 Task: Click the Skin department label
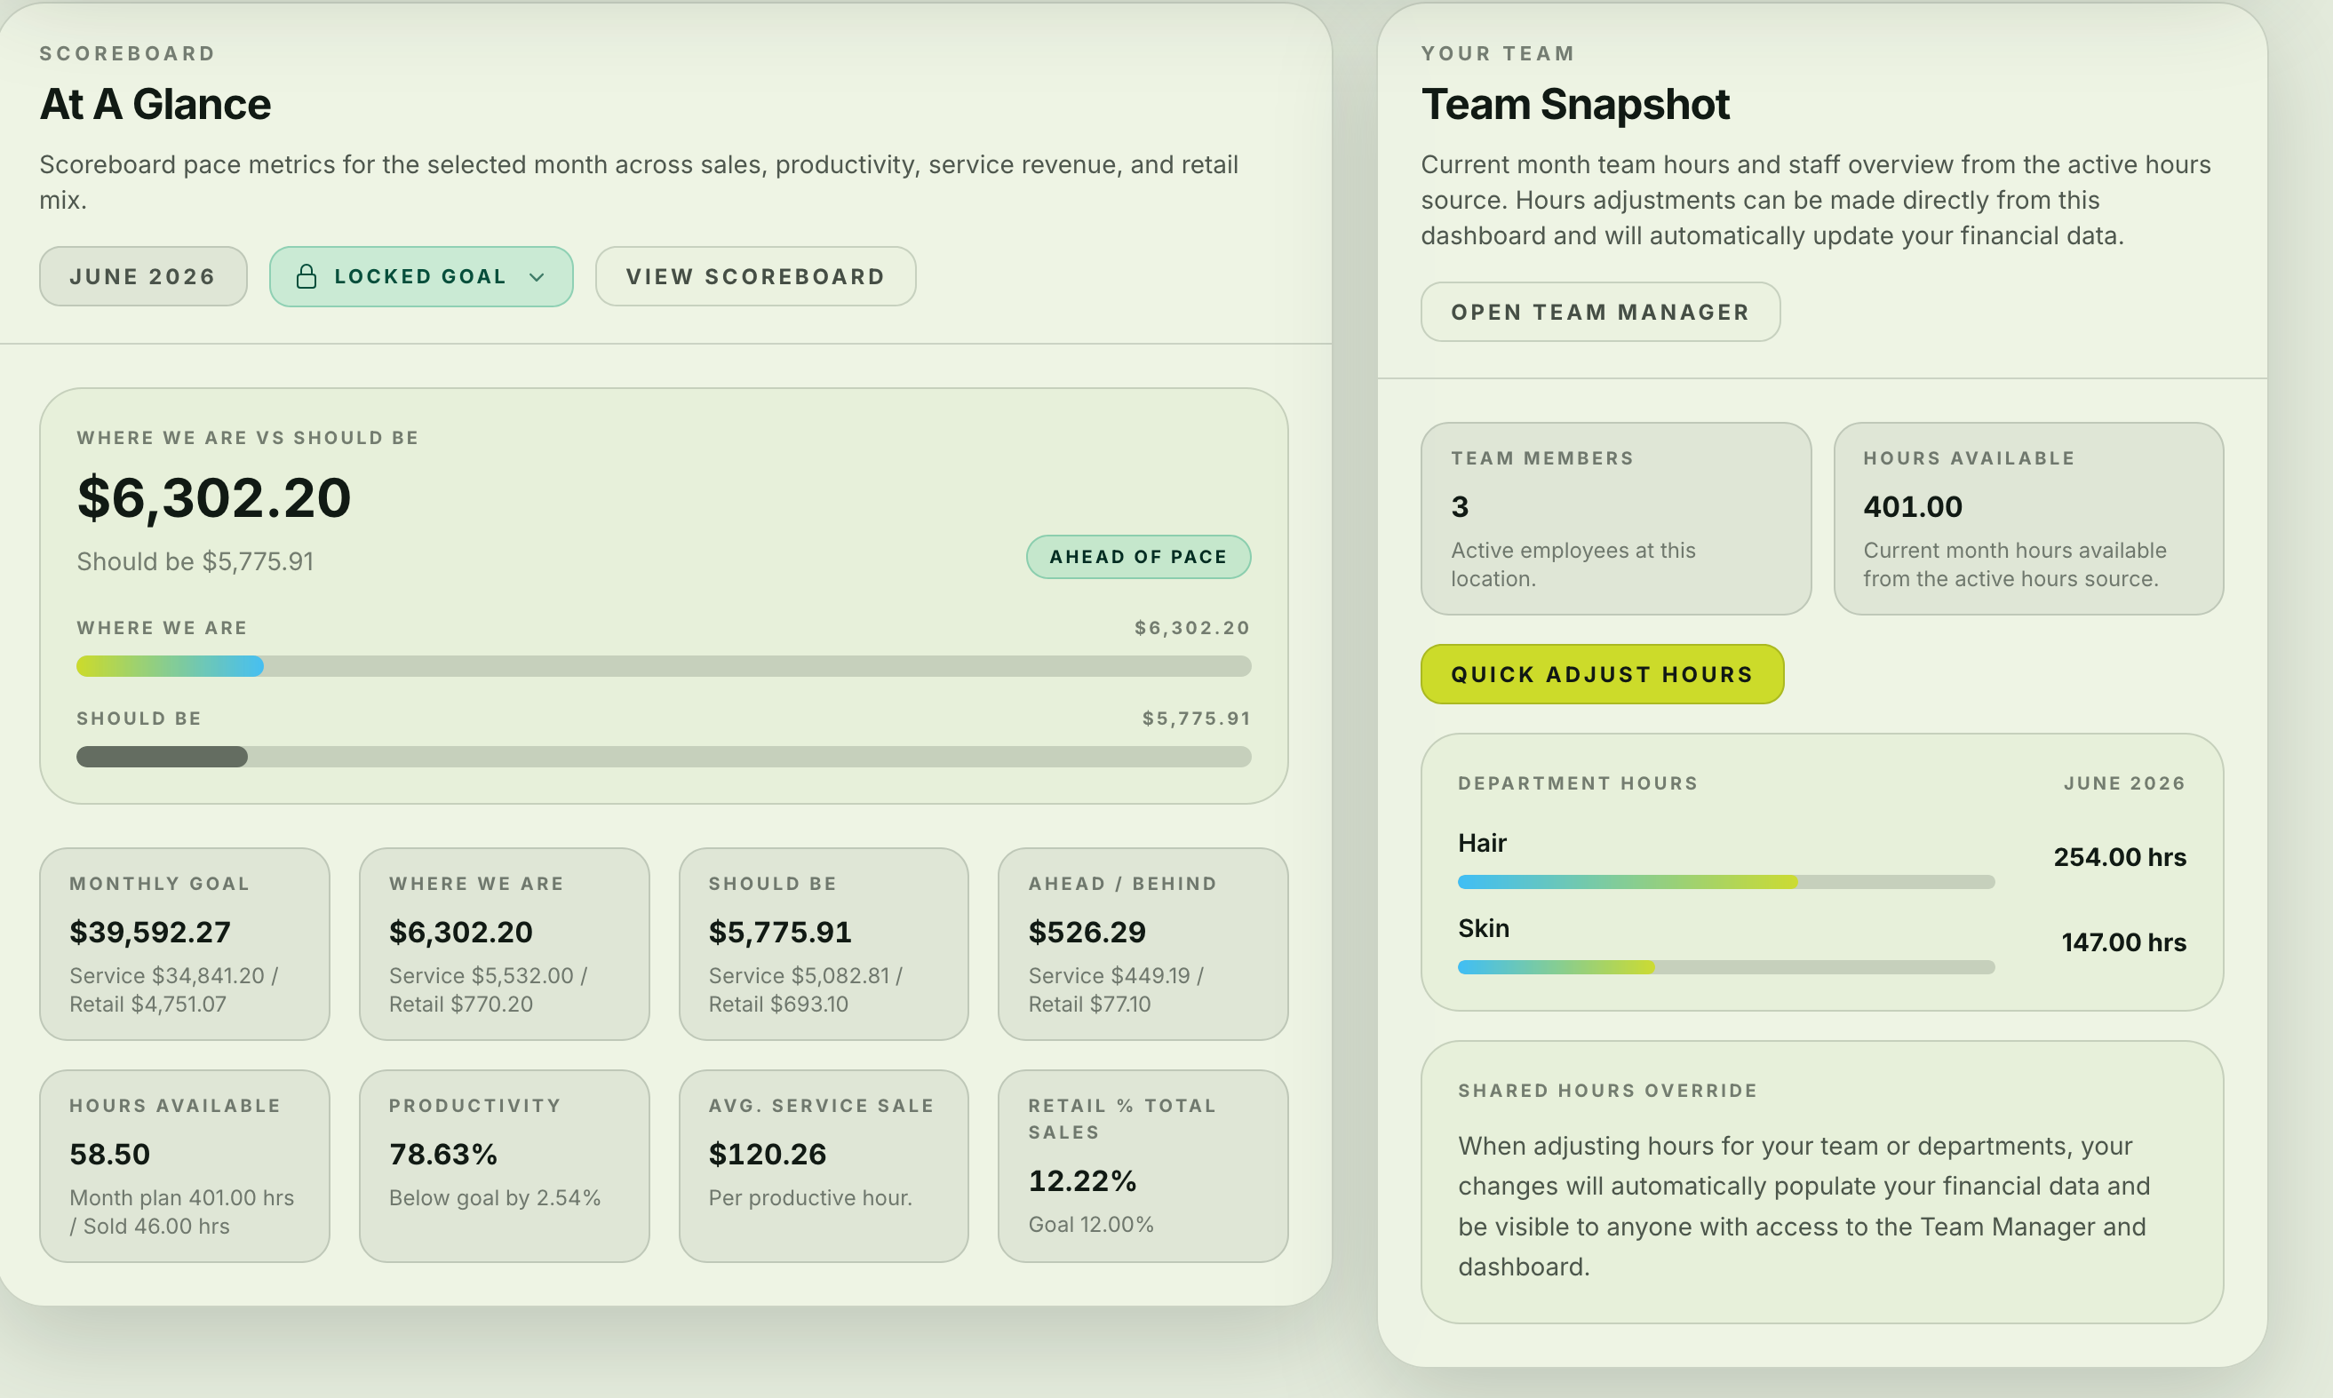point(1483,928)
